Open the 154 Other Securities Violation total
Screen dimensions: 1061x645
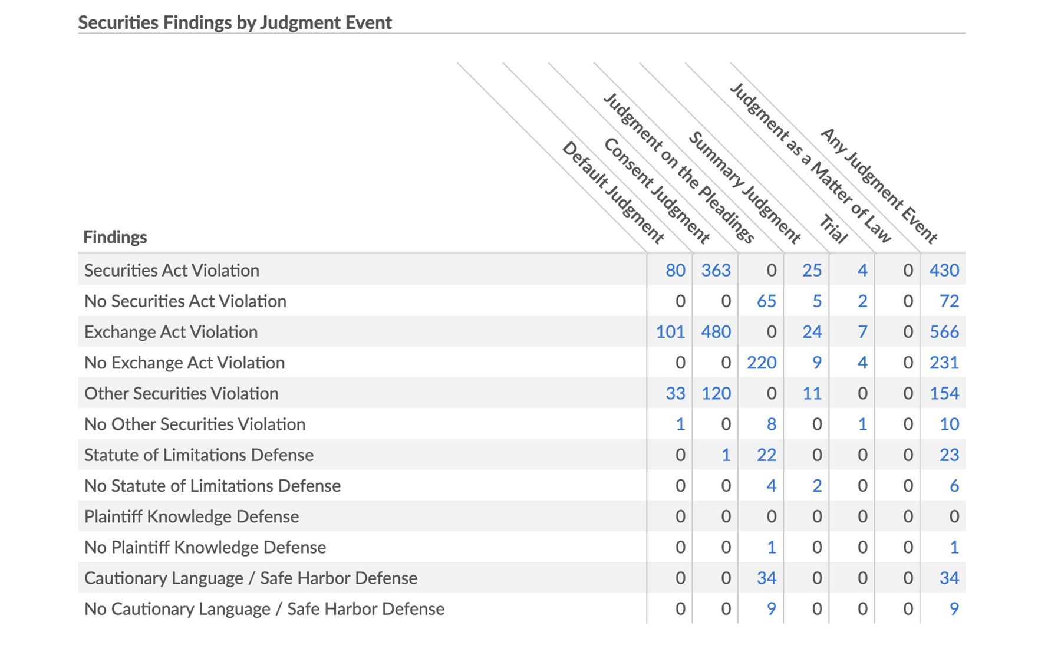tap(944, 393)
